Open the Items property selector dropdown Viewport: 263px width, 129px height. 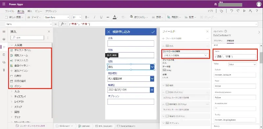29,24
